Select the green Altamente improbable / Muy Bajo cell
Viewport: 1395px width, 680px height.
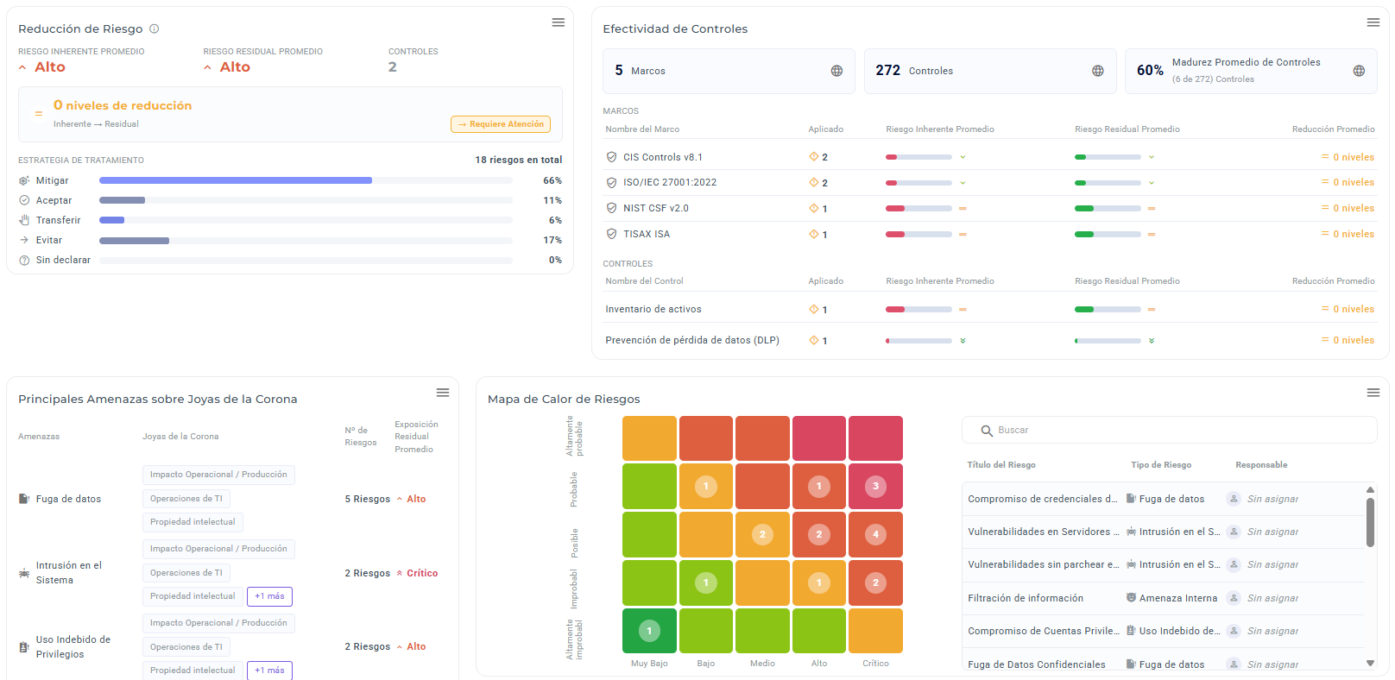point(649,631)
